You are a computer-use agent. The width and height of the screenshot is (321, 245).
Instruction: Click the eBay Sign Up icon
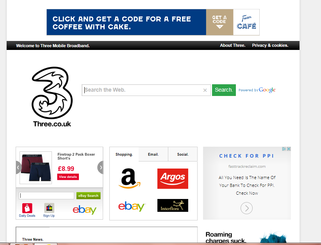49,210
